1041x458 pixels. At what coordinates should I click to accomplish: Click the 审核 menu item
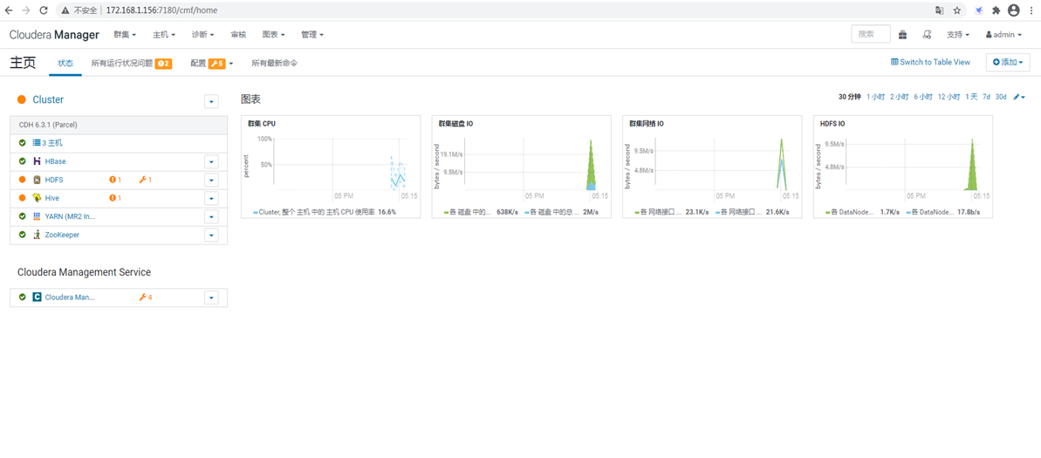click(238, 35)
